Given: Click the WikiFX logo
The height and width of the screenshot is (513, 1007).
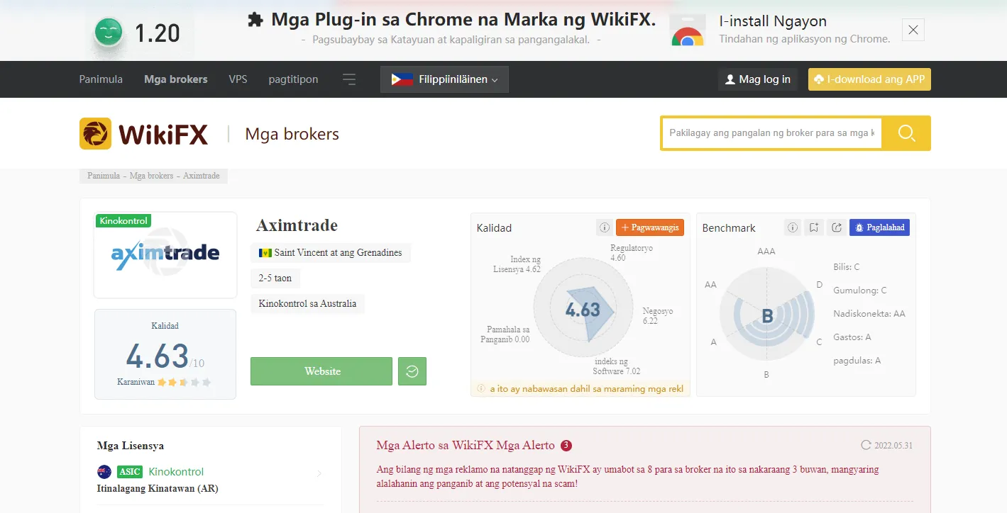Looking at the screenshot, I should (144, 133).
